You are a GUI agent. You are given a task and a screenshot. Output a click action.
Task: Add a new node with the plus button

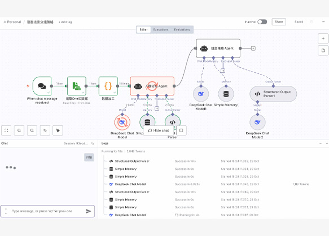point(323,38)
